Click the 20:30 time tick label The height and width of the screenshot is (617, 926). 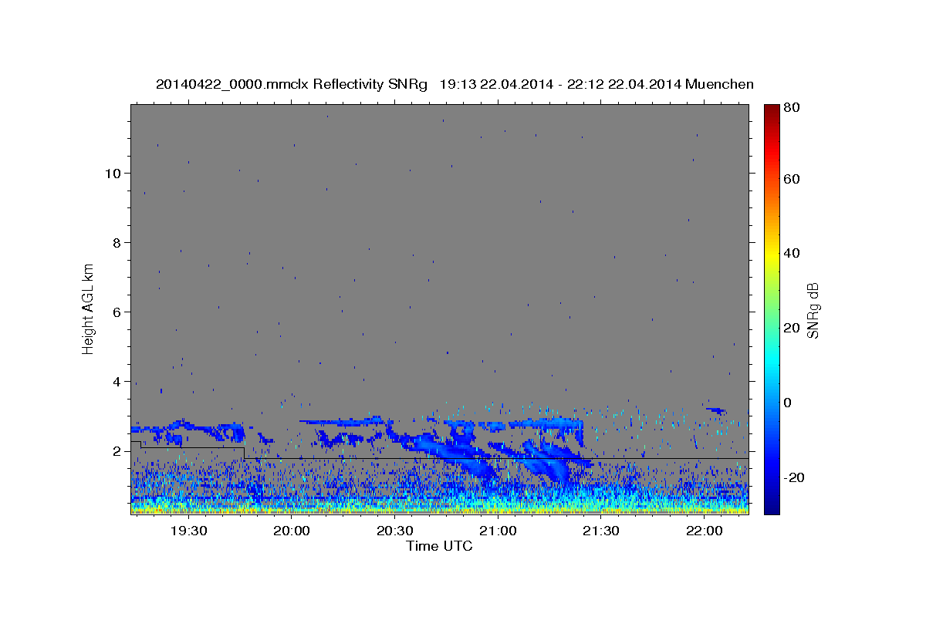[x=395, y=531]
